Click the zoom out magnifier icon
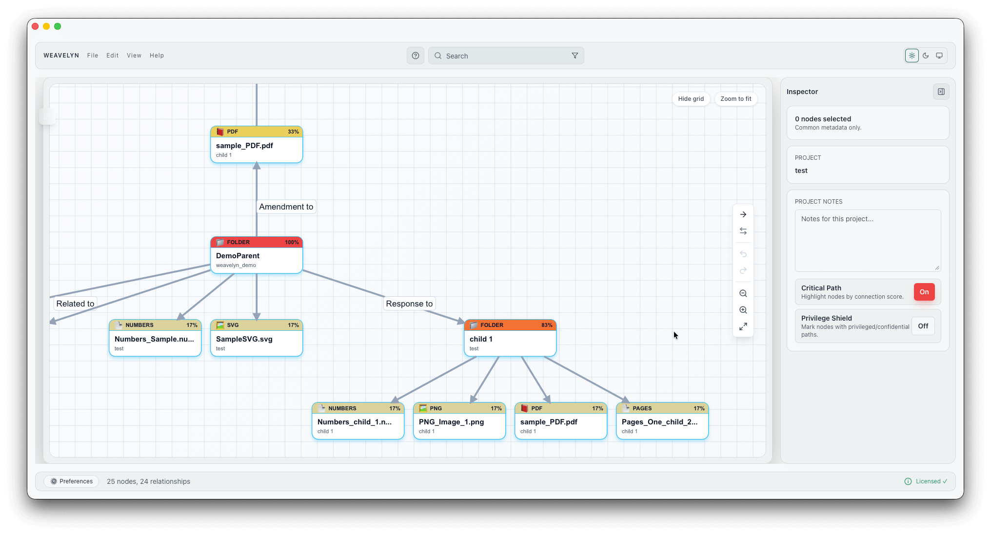The width and height of the screenshot is (991, 535). (743, 293)
